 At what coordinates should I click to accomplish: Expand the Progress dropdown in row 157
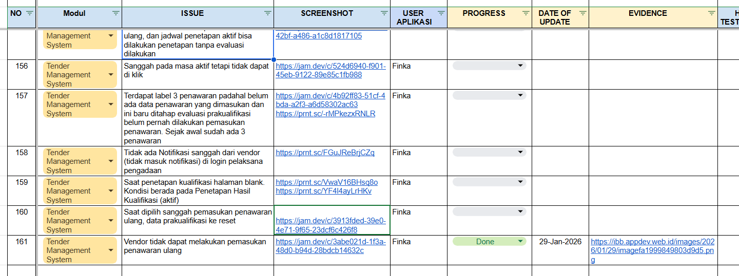point(520,95)
